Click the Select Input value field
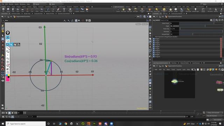Image resolution: width=224 pixels, height=126 pixels. tap(175, 23)
